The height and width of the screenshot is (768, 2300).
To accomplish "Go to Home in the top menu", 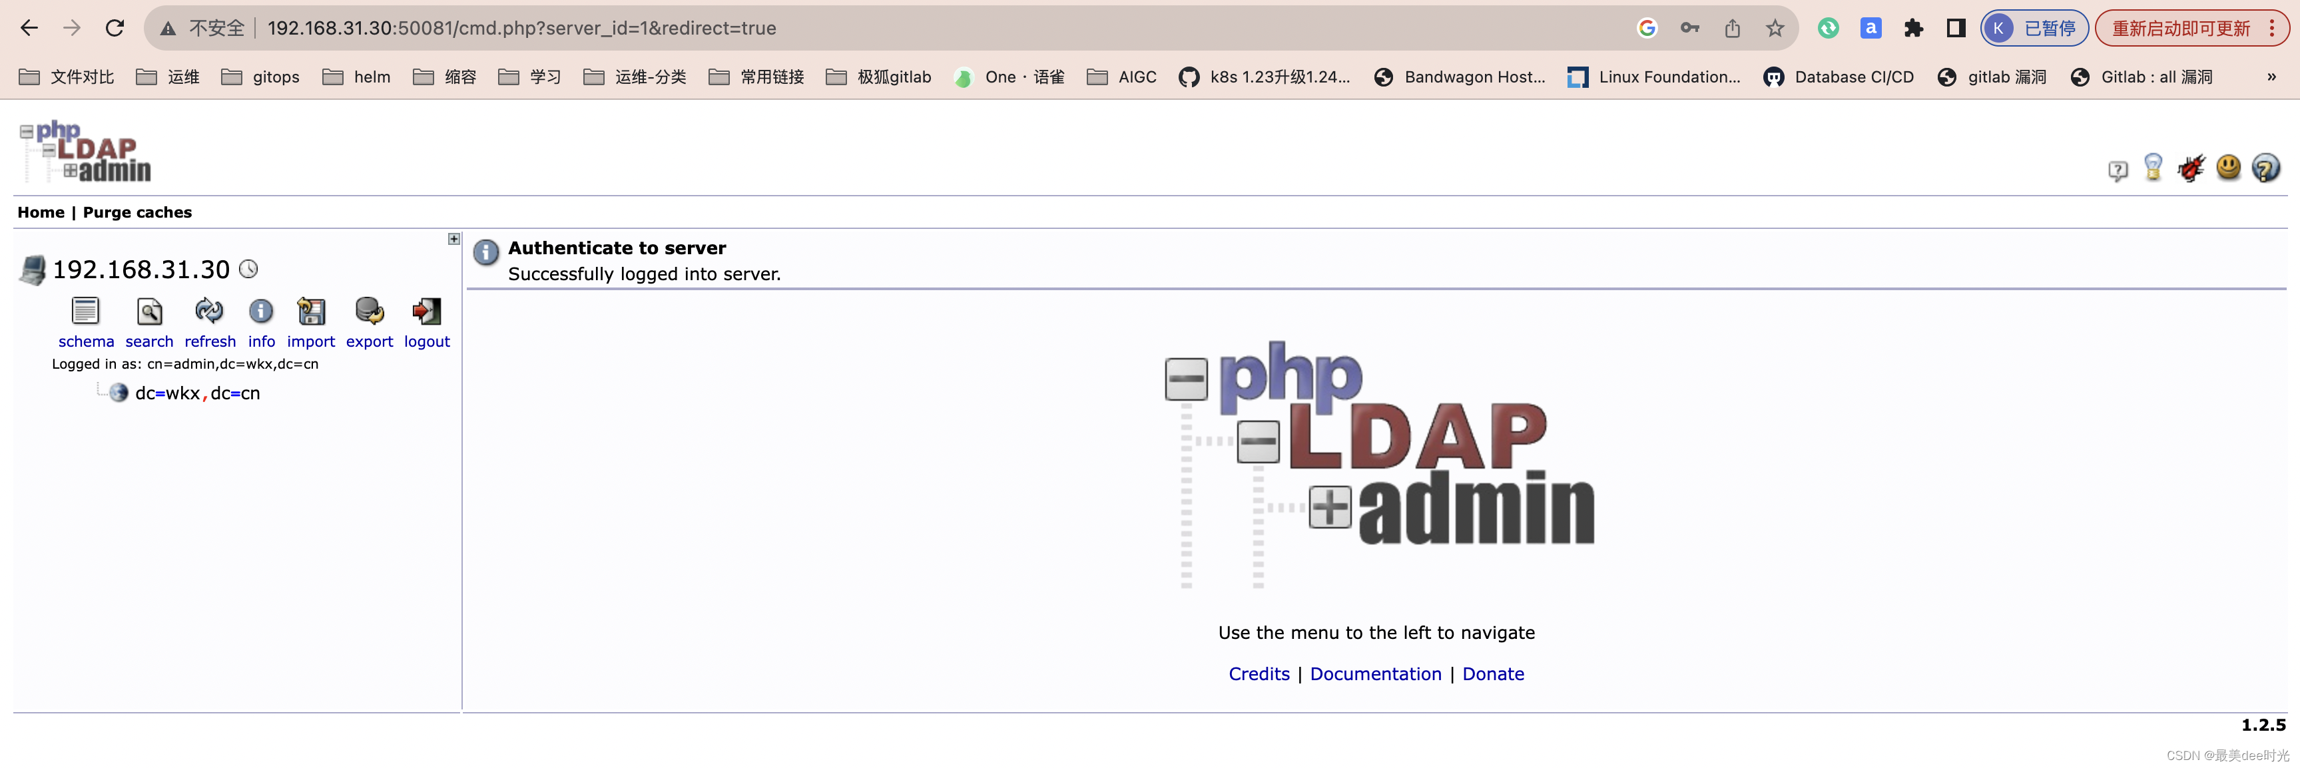I will pyautogui.click(x=41, y=212).
